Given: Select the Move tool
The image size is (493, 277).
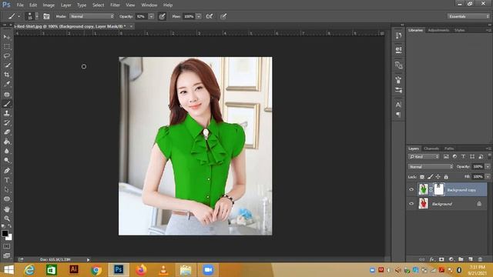Looking at the screenshot, I should coord(7,37).
